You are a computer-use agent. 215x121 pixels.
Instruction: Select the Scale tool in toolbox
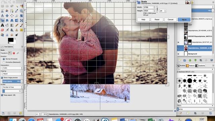point(2,21)
